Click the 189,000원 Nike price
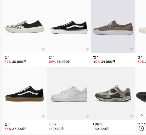 pos(101,129)
